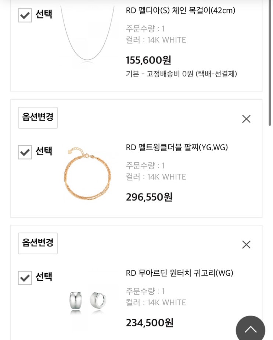Click the 선택 label beside the necklace

(x=44, y=15)
